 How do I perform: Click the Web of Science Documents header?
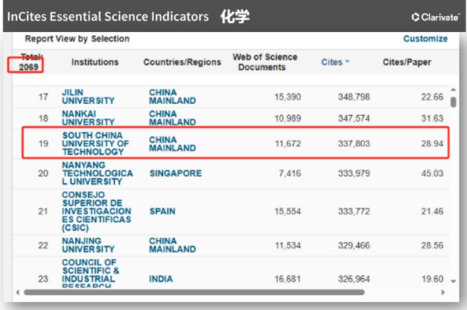coord(265,62)
